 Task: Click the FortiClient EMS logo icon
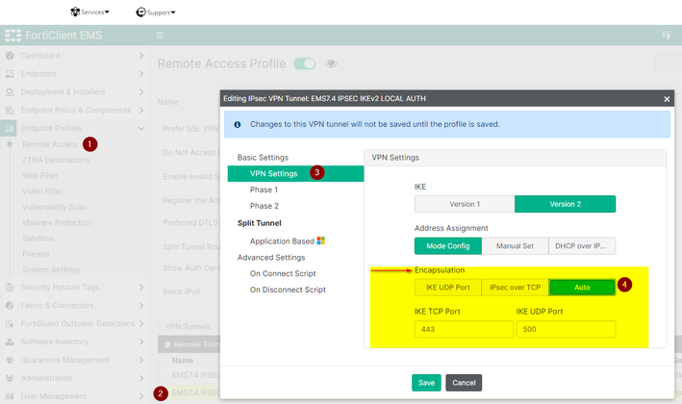(x=13, y=36)
